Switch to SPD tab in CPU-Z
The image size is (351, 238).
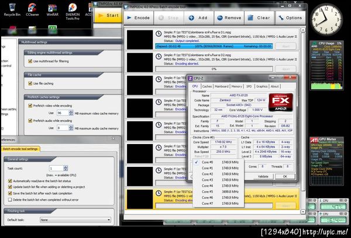tap(249, 86)
